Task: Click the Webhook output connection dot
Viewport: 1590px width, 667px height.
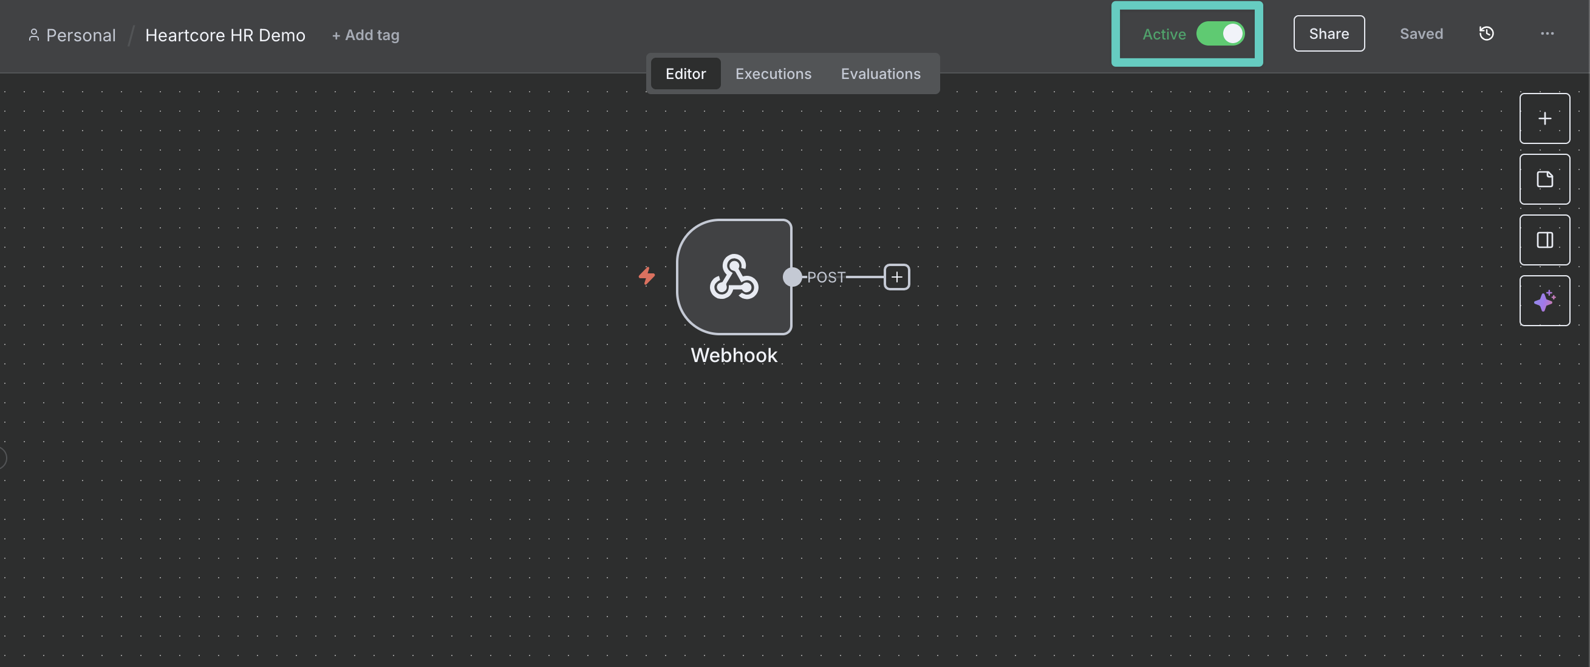Action: (792, 277)
